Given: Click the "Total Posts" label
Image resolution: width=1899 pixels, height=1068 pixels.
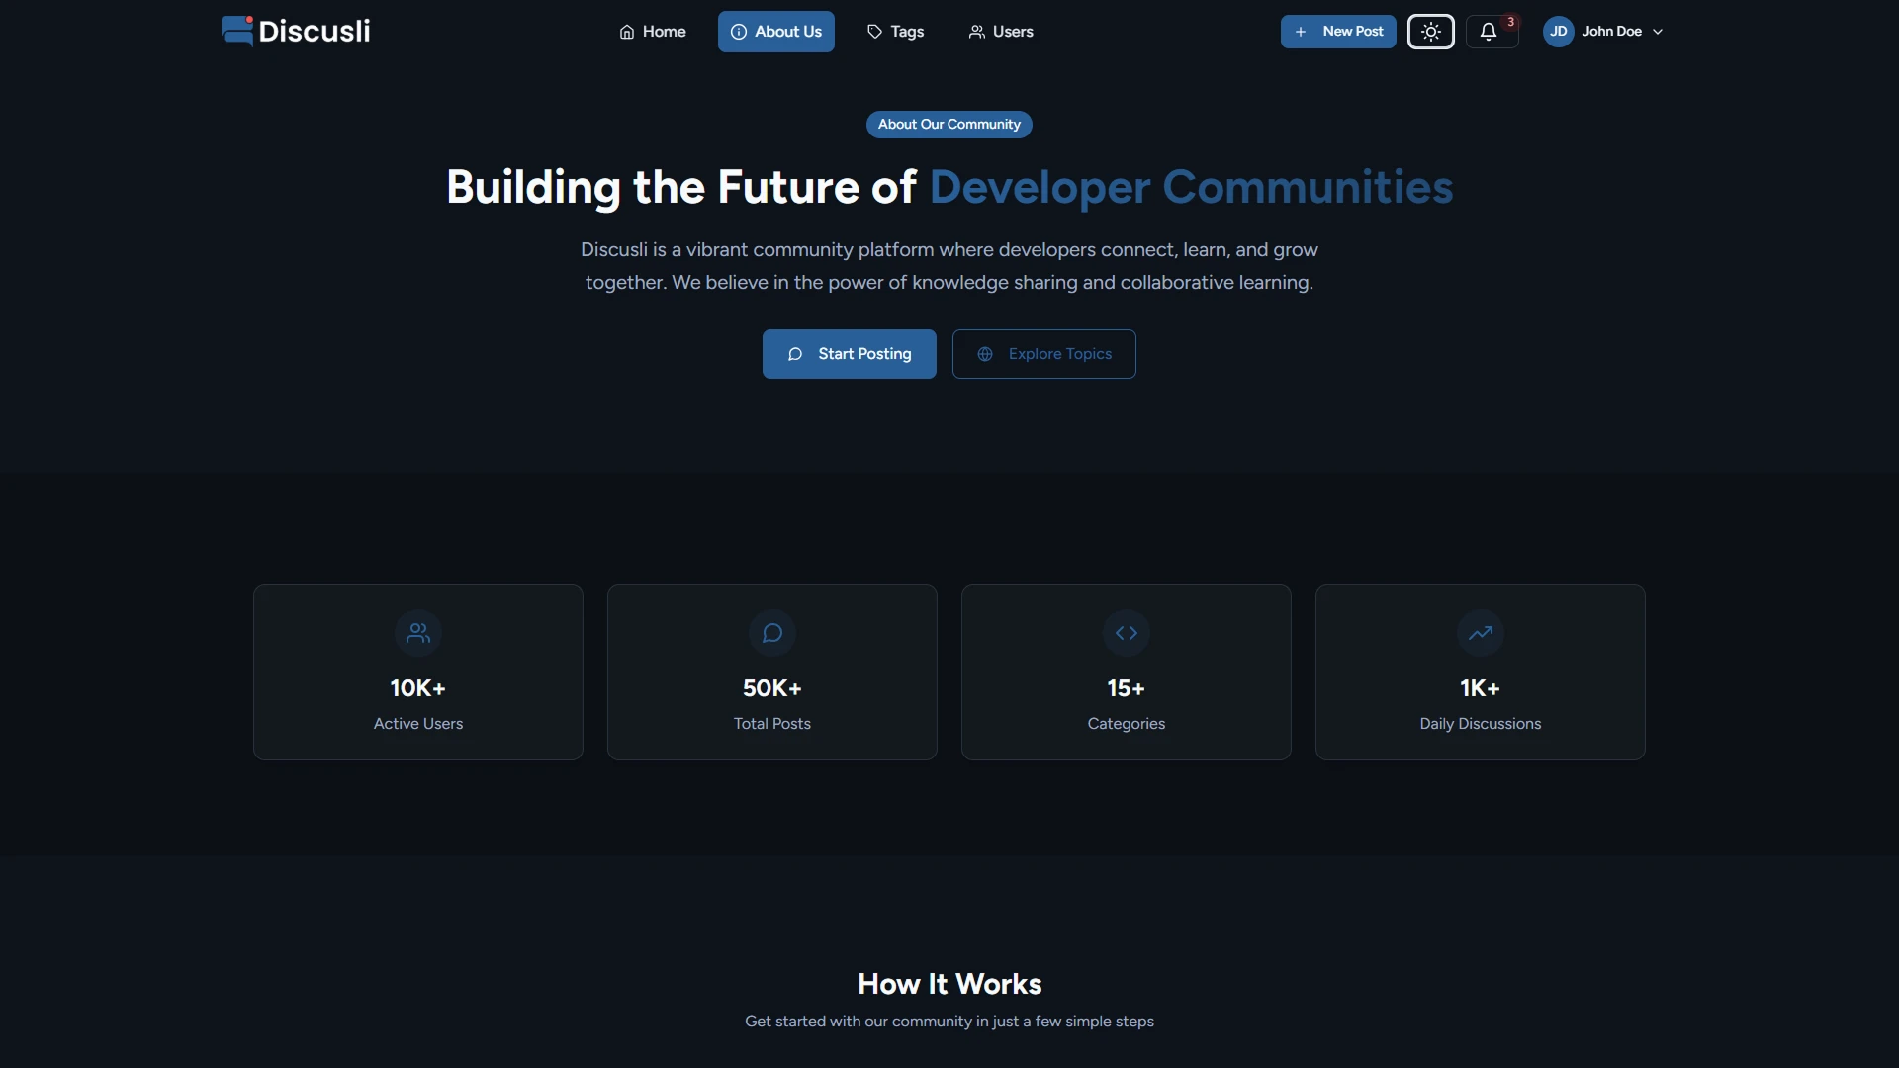Looking at the screenshot, I should [772, 724].
